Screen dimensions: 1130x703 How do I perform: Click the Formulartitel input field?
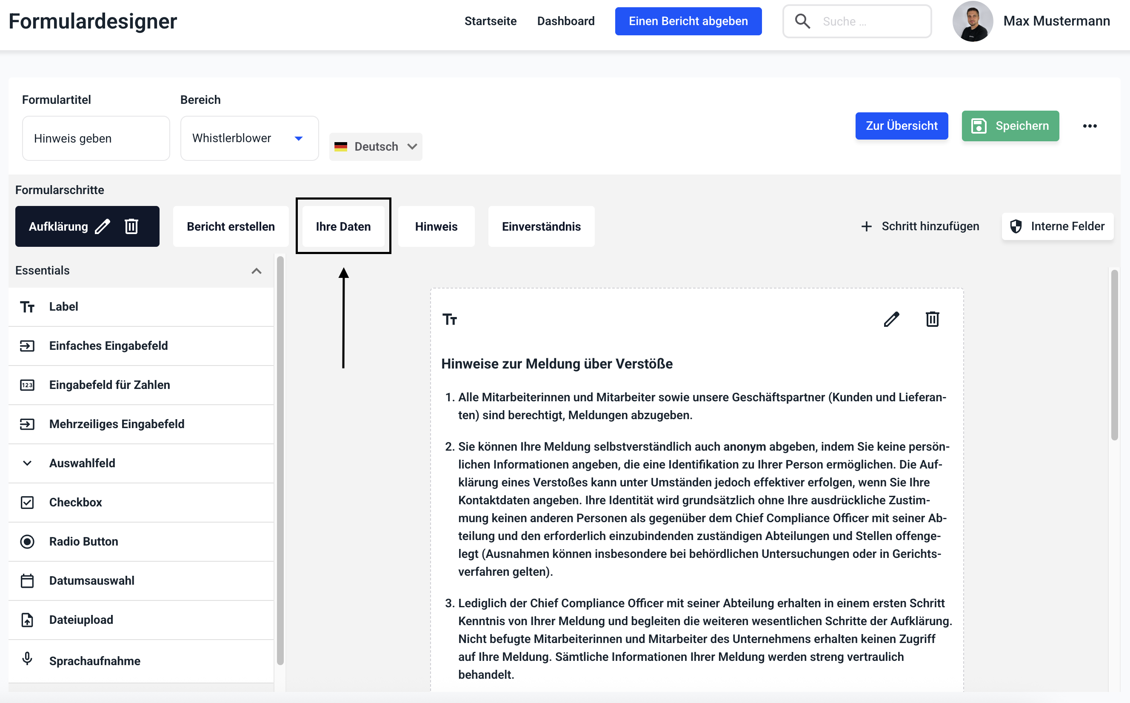tap(96, 139)
